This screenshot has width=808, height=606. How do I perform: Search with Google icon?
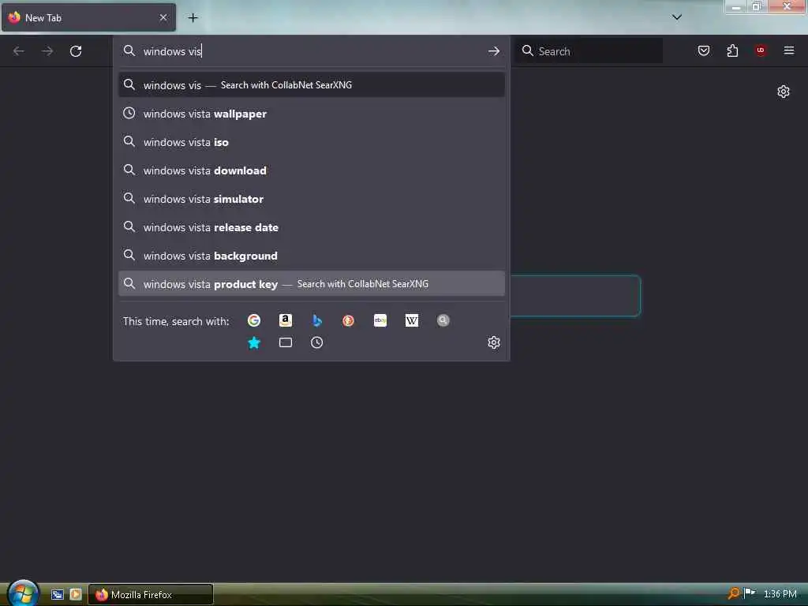pos(253,320)
